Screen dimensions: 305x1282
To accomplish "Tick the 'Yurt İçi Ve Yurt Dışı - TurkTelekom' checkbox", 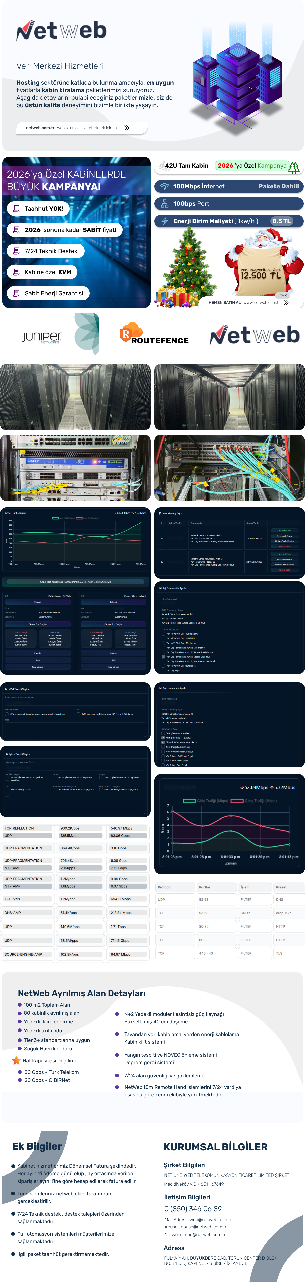I will click(x=163, y=634).
